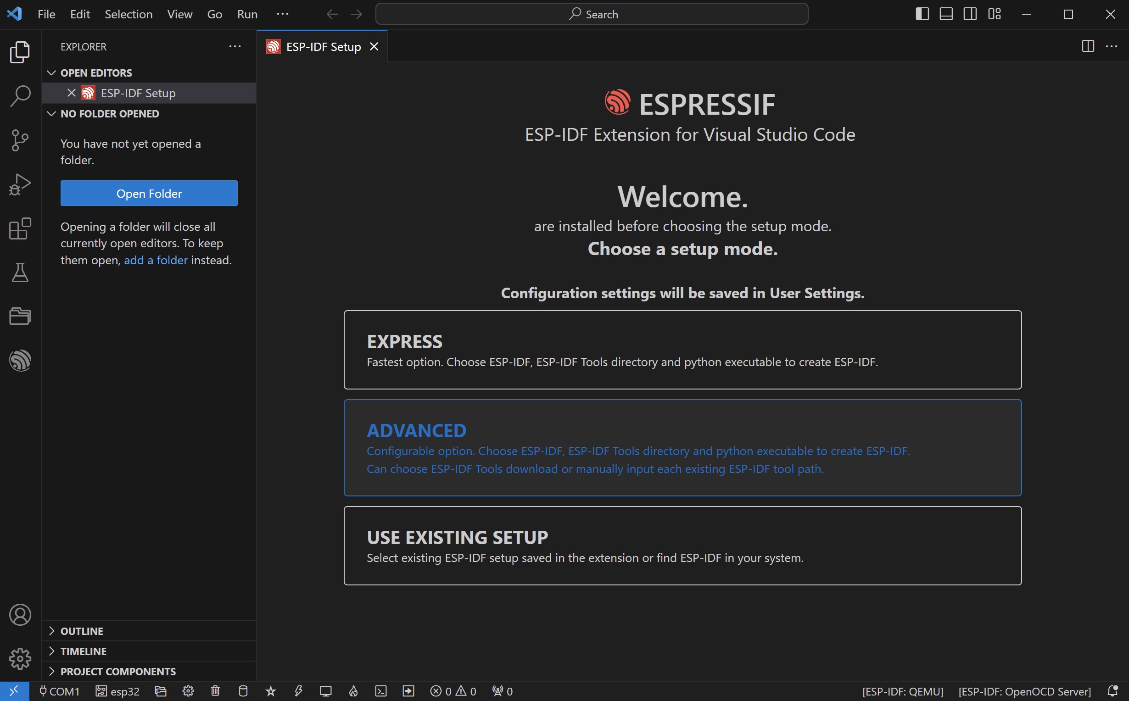Click the execute custom task arrow icon
This screenshot has width=1129, height=701.
click(408, 691)
